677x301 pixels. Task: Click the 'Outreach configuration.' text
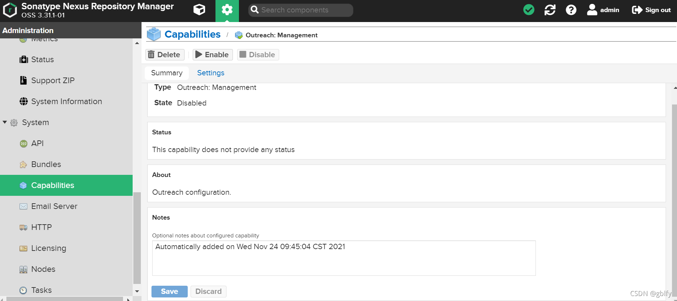tap(192, 192)
